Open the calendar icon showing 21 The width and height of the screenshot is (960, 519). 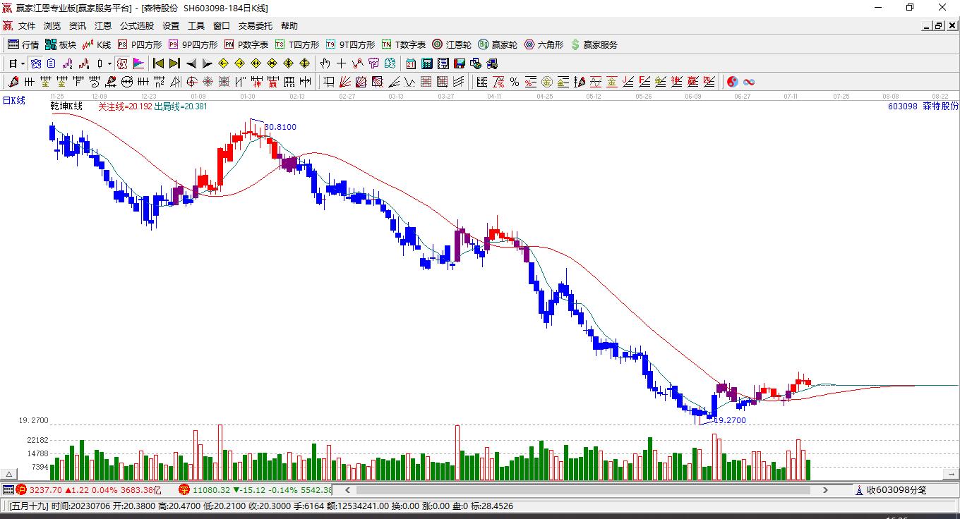coord(411,63)
